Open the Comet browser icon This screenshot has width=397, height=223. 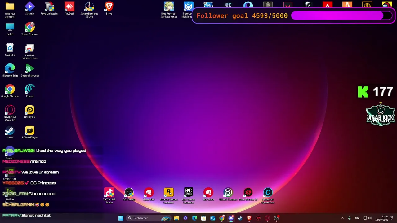[x=30, y=91]
